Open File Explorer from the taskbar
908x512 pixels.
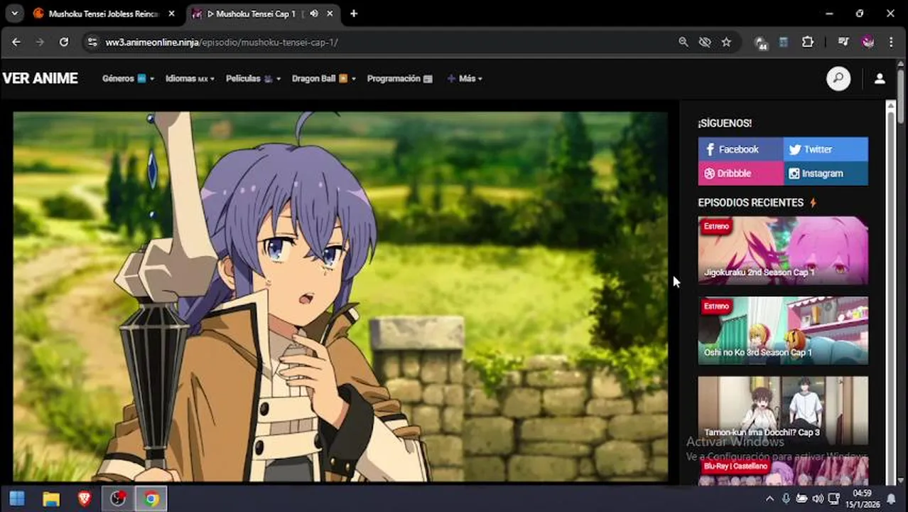[51, 498]
